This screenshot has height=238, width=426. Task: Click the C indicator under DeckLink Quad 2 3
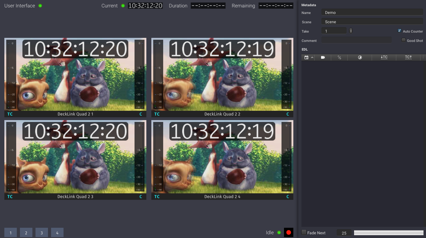[x=141, y=197]
